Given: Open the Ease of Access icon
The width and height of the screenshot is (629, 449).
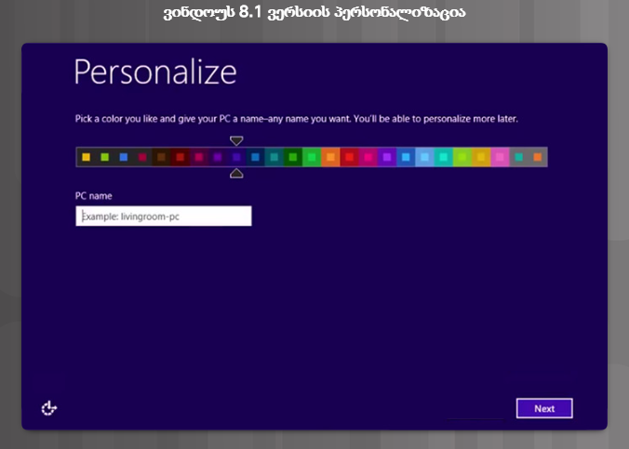Looking at the screenshot, I should click(x=49, y=408).
